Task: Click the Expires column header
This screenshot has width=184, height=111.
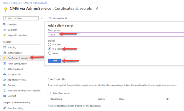Action: click(101, 99)
